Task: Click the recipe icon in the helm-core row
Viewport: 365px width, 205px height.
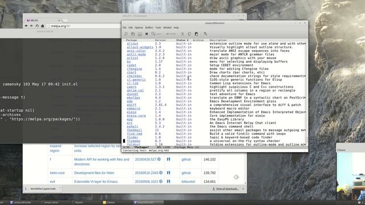Action: (x=168, y=173)
